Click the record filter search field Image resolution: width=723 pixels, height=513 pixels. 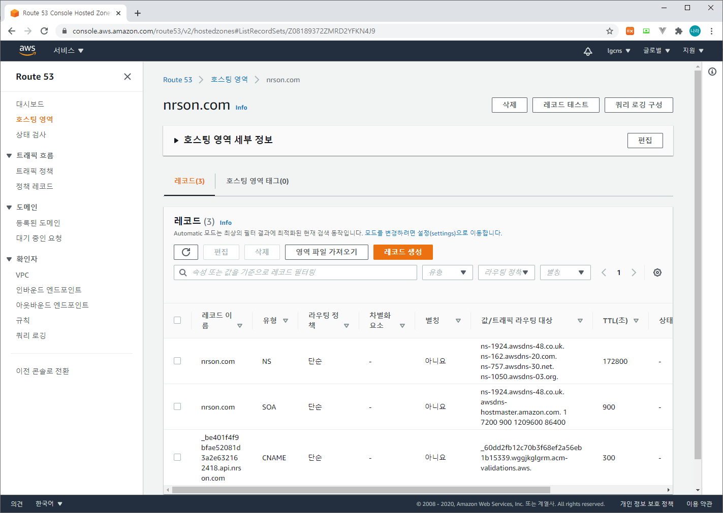295,272
